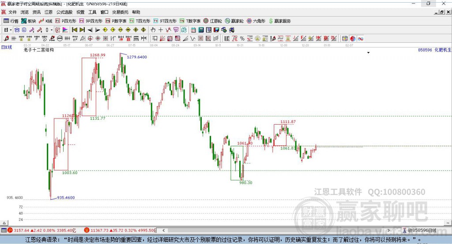Viewport: 452px width, 244px height.
Task: Open the T数字表 tool
Action: [190, 21]
